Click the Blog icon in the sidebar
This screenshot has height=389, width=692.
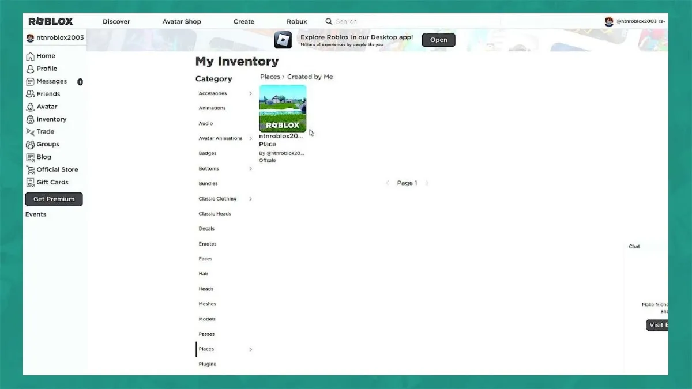31,157
